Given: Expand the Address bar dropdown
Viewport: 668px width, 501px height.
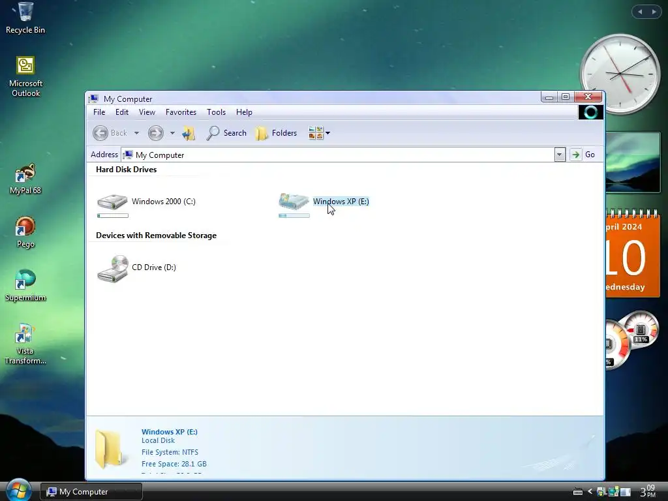Looking at the screenshot, I should click(560, 155).
